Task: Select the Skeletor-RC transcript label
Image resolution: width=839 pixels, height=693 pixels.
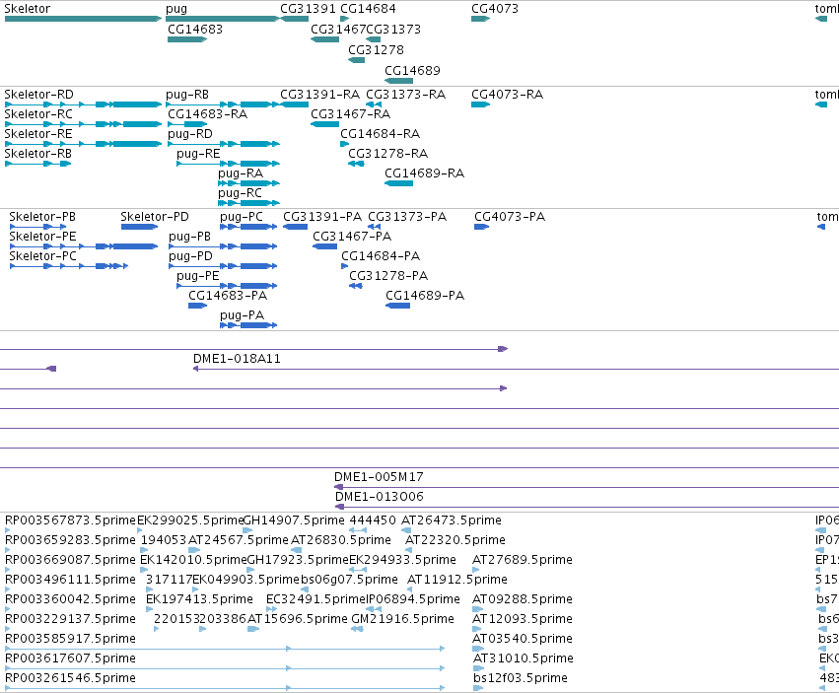Action: click(38, 114)
